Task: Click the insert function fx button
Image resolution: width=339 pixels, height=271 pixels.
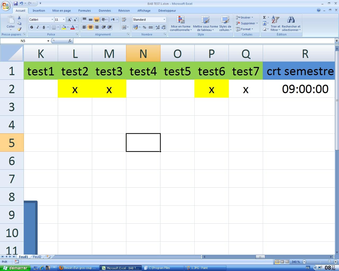Action: coord(70,41)
